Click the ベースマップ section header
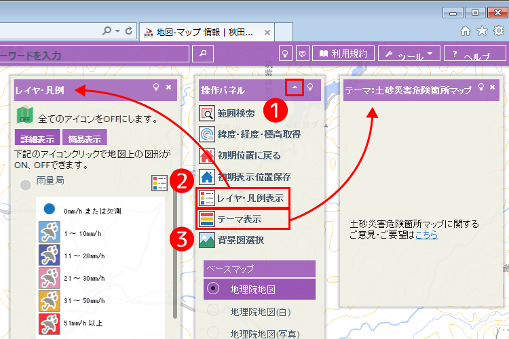Viewport: 509px width, 339px height. click(x=259, y=268)
